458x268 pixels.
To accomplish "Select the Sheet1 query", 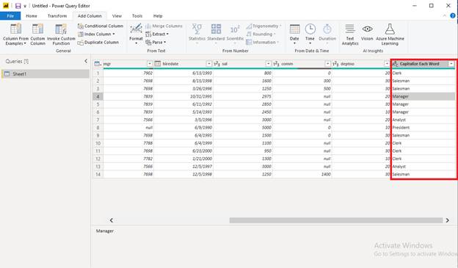I will tap(46, 74).
